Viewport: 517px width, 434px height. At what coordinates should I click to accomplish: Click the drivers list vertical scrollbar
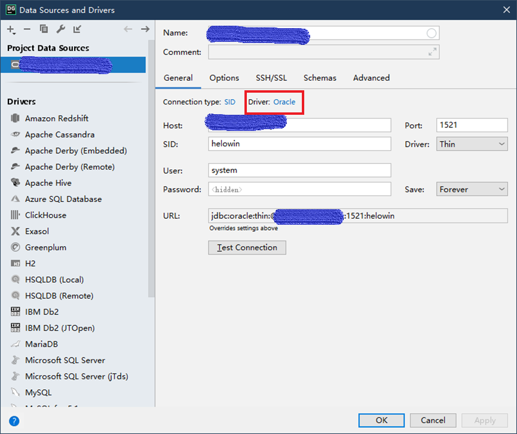pyautogui.click(x=151, y=168)
